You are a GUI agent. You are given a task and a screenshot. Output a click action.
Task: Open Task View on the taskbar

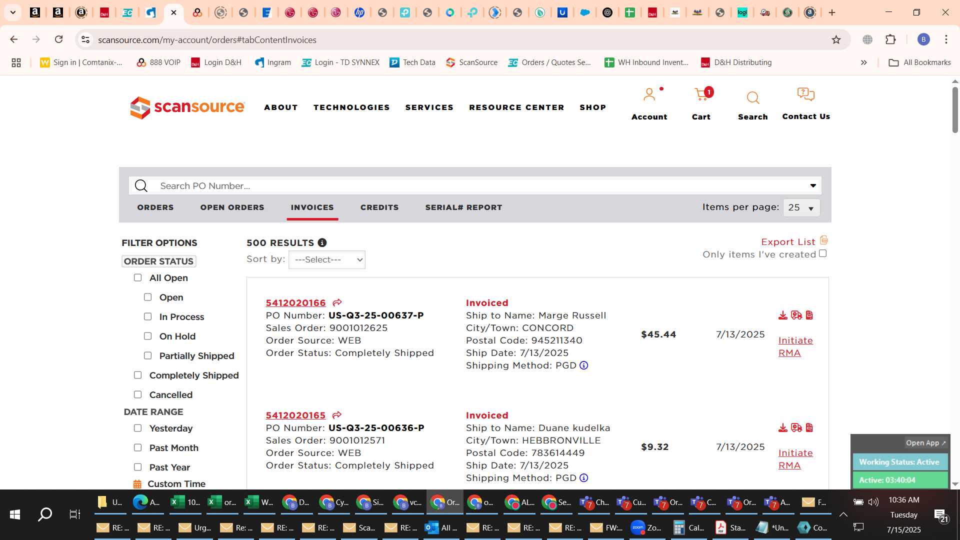point(74,514)
